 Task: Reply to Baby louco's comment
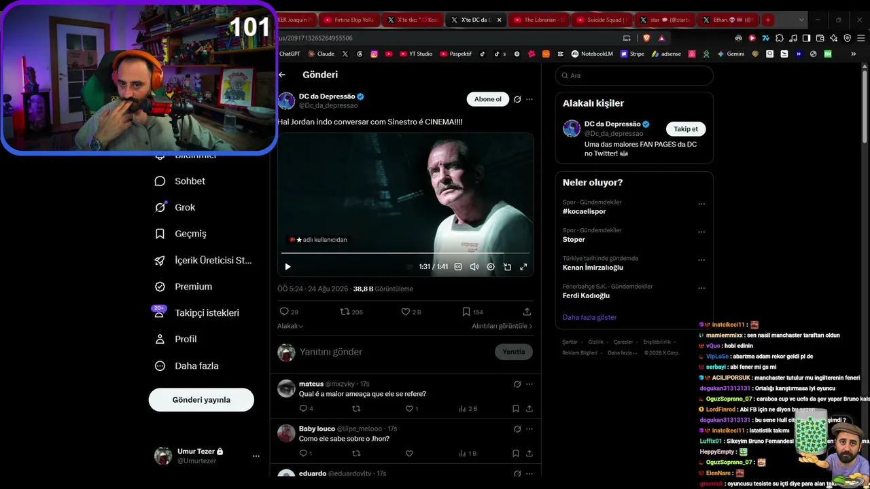[306, 453]
